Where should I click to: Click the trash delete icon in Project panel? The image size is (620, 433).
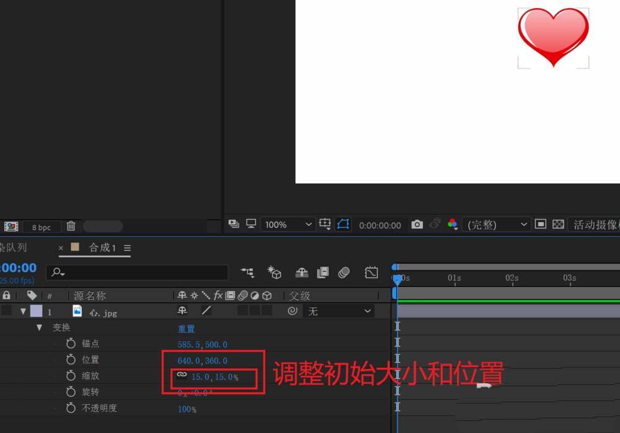click(71, 226)
